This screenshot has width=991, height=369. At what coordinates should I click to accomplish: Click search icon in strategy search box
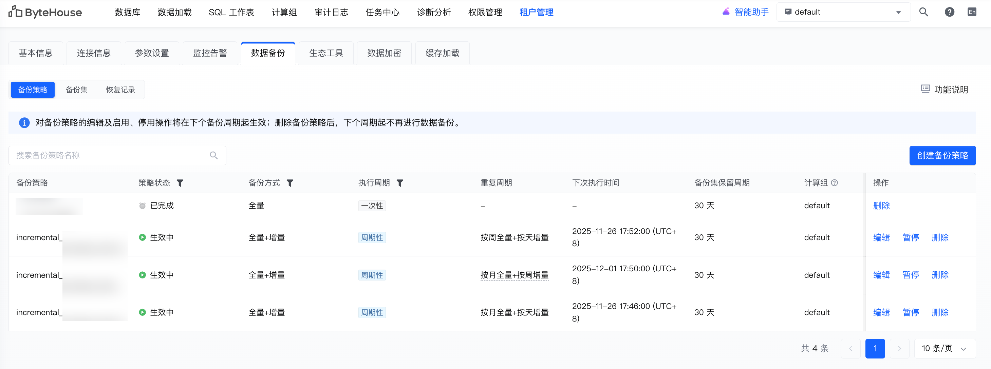point(214,155)
